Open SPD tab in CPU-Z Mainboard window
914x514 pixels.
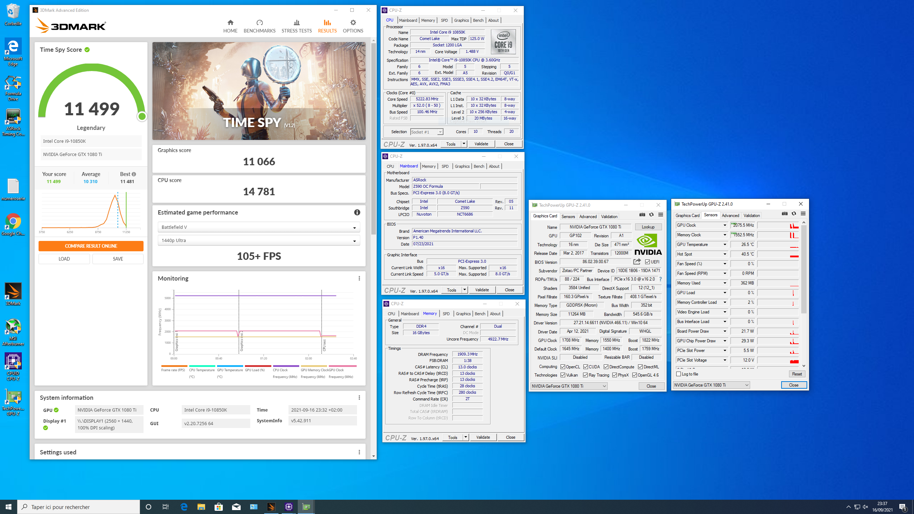point(445,166)
